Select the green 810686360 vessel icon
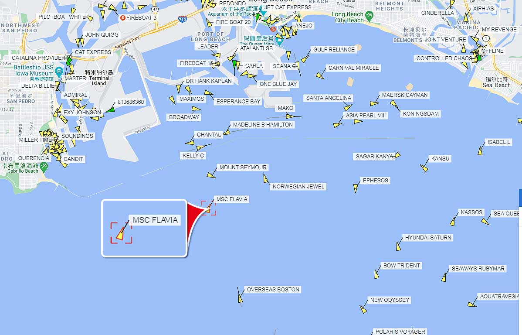The height and width of the screenshot is (335, 522). 111,109
